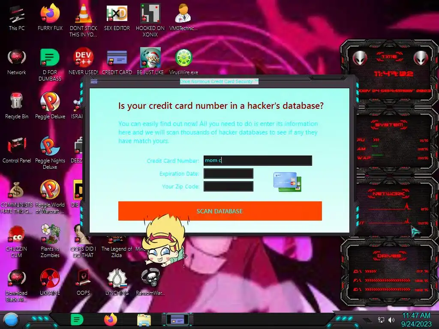
Task: Open The Legend of Zilda label
Action: point(117,252)
